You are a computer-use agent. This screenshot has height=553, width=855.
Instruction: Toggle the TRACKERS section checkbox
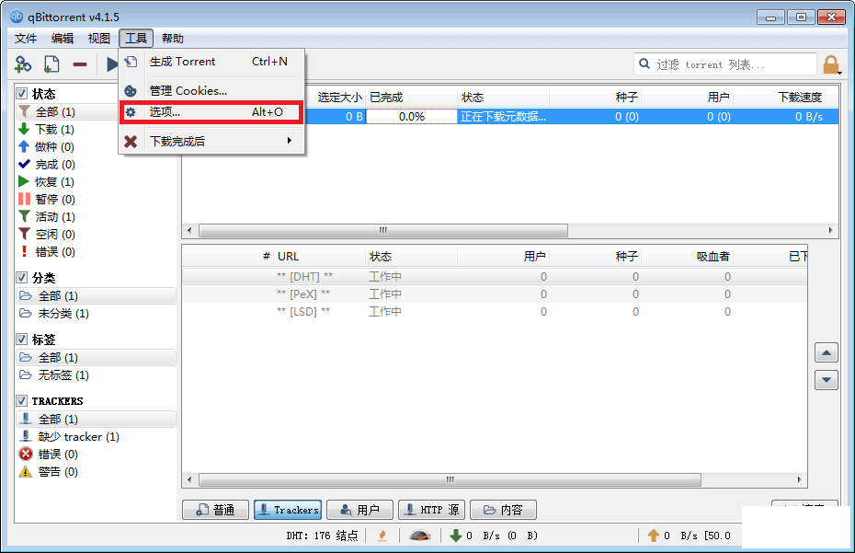pos(22,401)
